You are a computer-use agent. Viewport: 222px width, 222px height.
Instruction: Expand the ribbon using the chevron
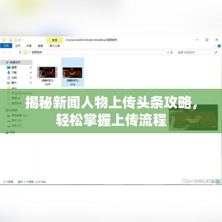pyautogui.click(x=215, y=46)
